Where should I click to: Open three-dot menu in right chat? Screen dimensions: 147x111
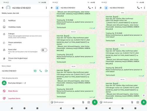pyautogui.click(x=144, y=8)
